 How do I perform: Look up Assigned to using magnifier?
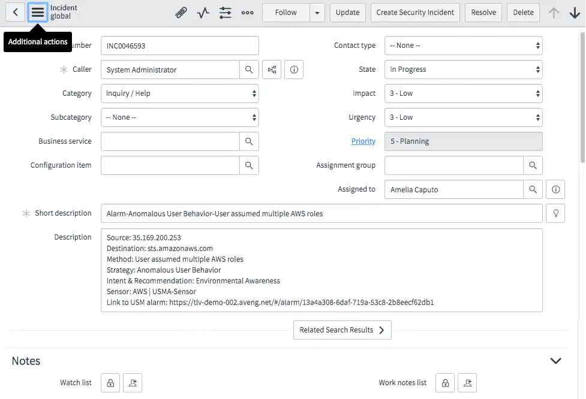(533, 189)
